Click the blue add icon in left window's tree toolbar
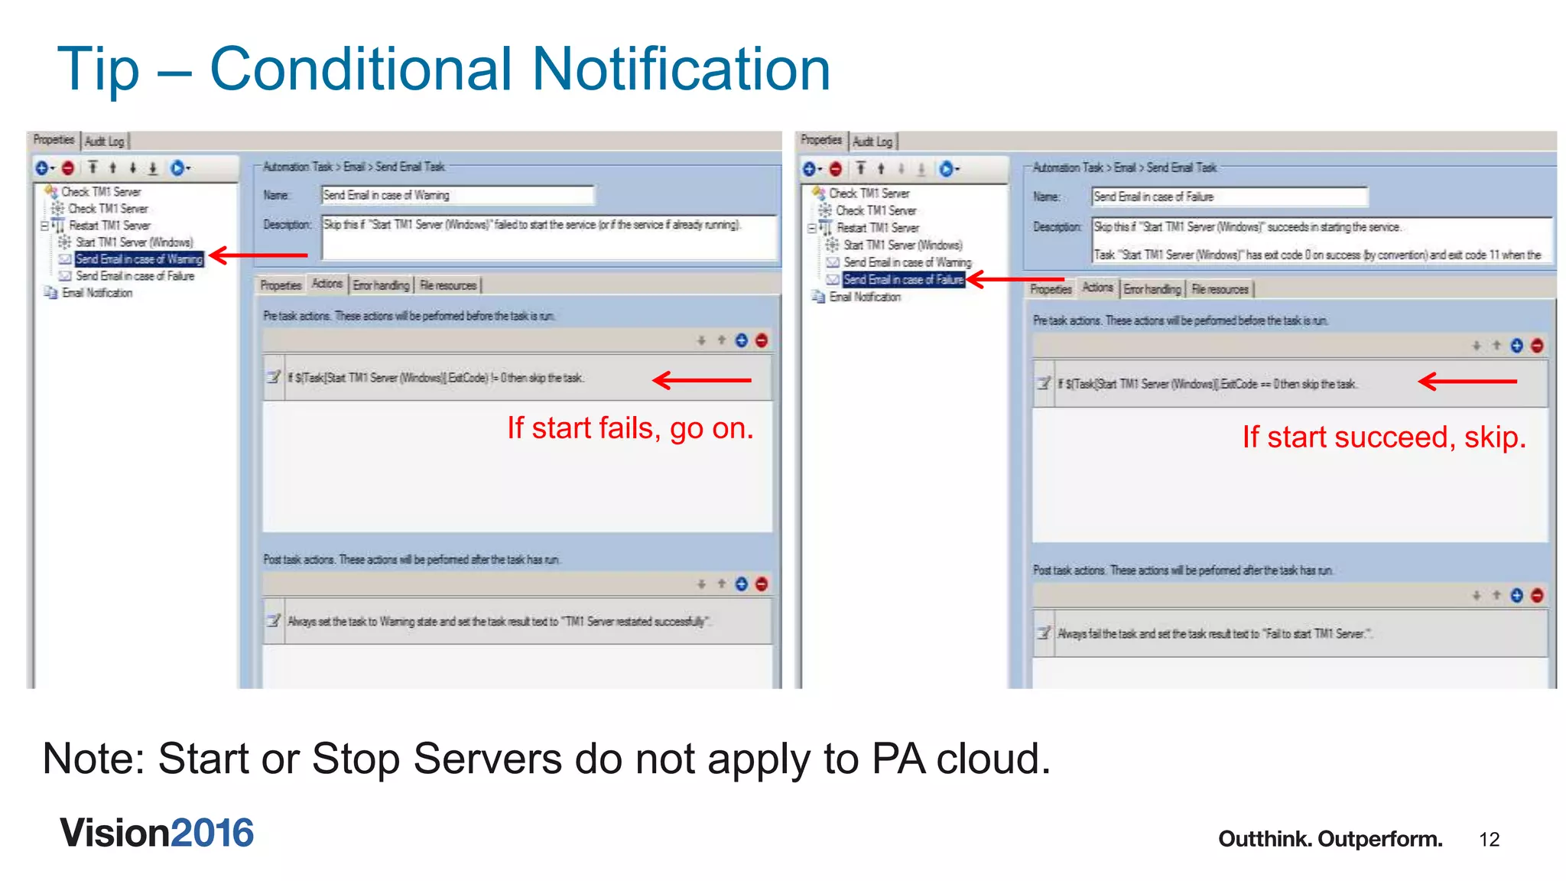Viewport: 1566px width, 881px height. coord(43,167)
